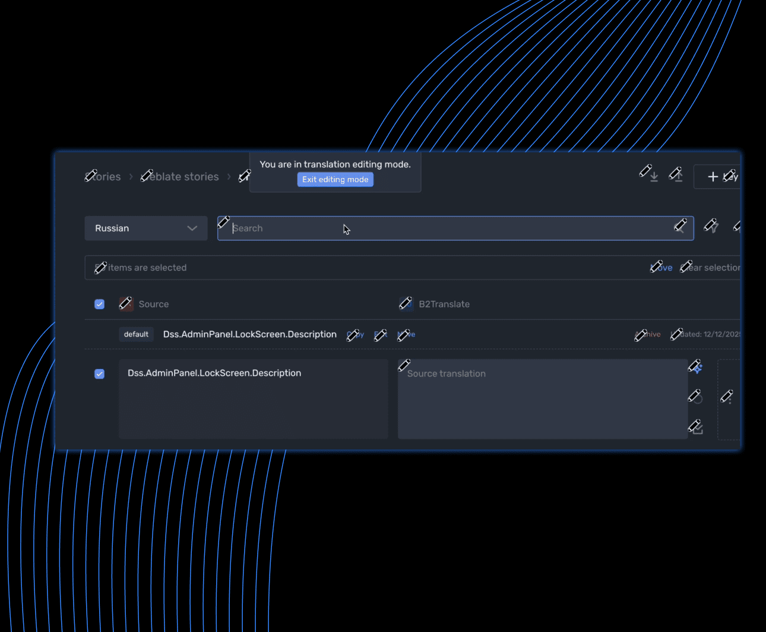Click the source text box with Dss.AdminPanel.LockScreen.Description

tap(254, 399)
